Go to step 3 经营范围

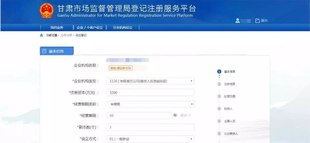coord(226,96)
